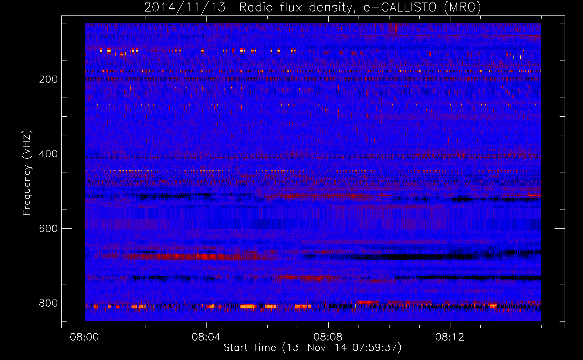The image size is (583, 360).
Task: Click the 'Start Time (13-Nov-14 07:59:37)' label
Action: pyautogui.click(x=312, y=348)
